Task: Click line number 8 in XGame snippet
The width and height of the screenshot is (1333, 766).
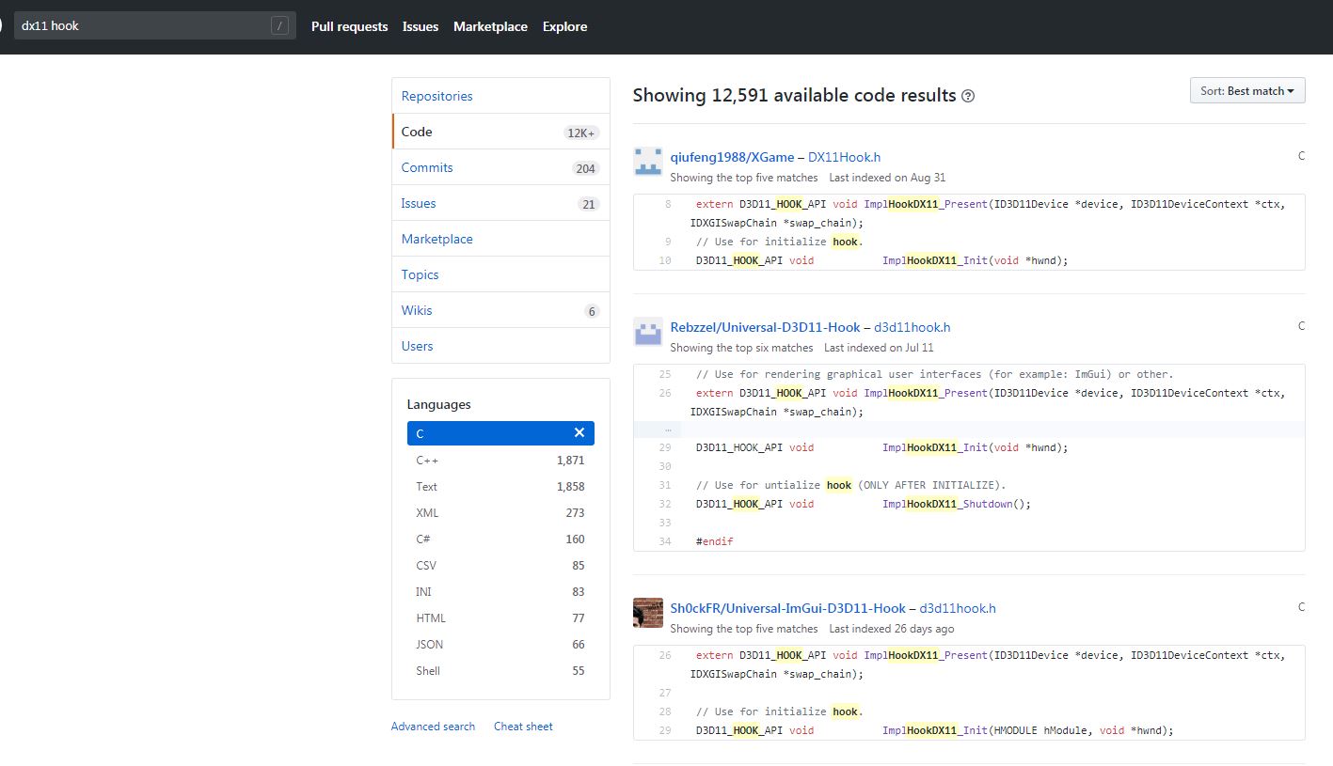Action: pos(668,204)
